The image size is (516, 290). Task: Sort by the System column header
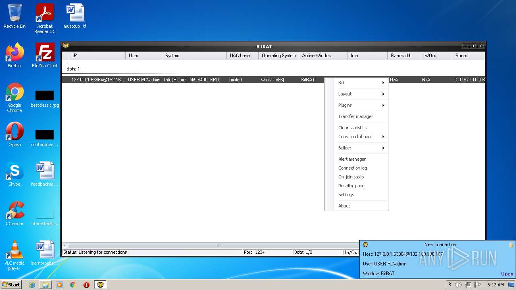194,56
